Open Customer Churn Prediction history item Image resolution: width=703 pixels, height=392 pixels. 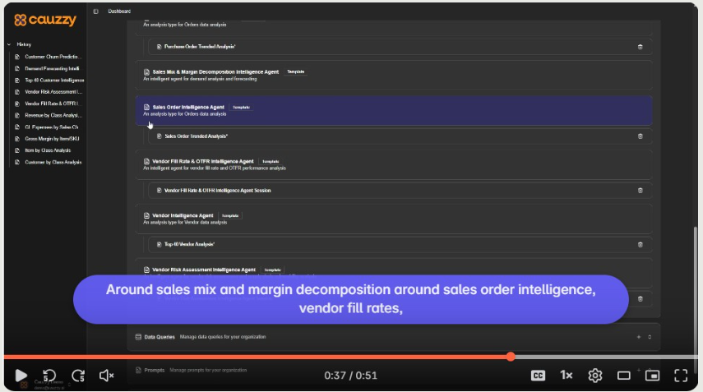point(49,57)
